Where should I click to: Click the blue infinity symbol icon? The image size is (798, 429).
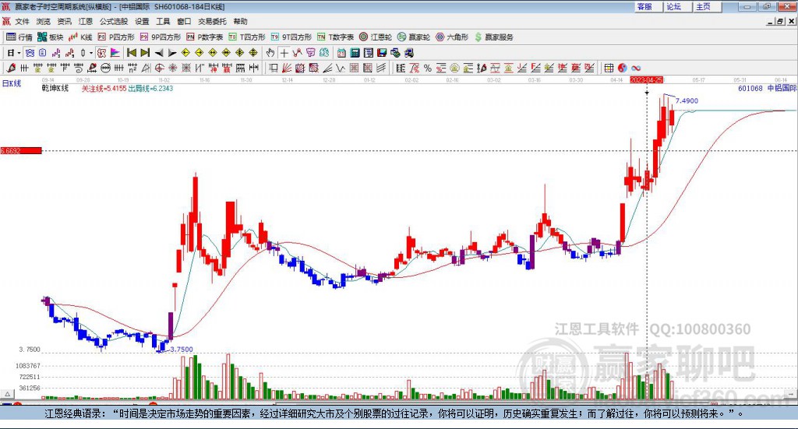pyautogui.click(x=636, y=68)
